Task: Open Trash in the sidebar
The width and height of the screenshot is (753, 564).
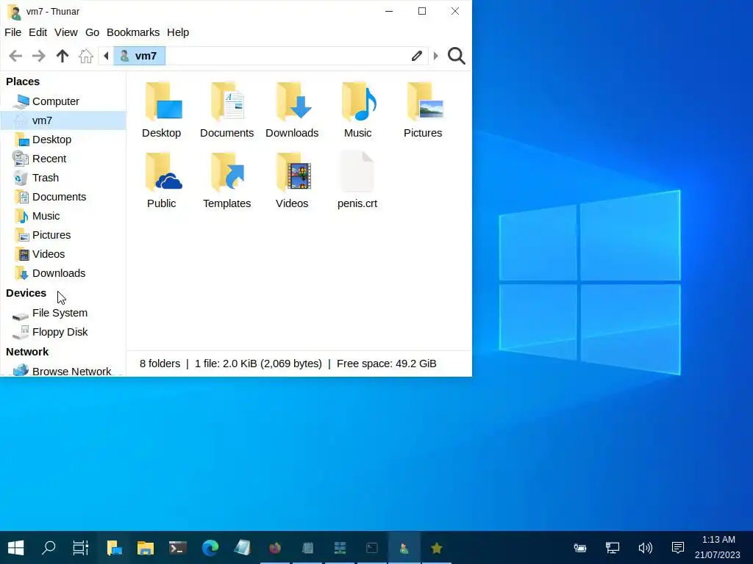Action: point(63,178)
